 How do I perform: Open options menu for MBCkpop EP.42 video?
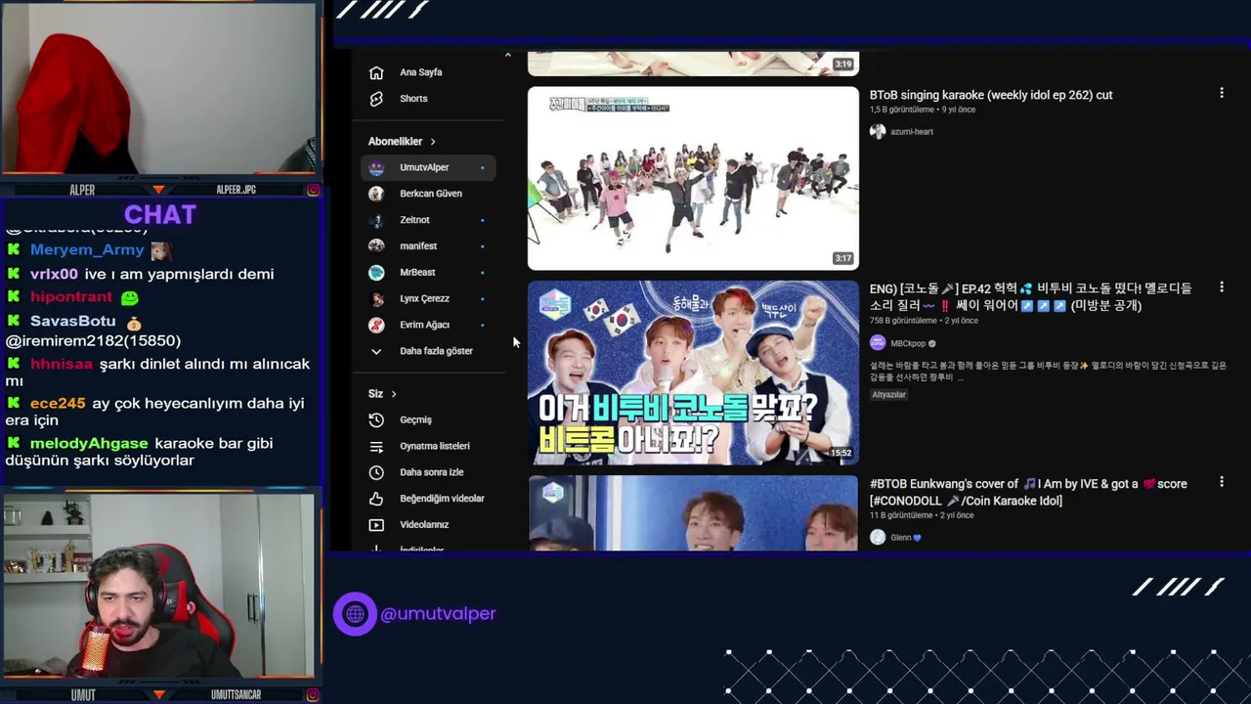(x=1221, y=287)
